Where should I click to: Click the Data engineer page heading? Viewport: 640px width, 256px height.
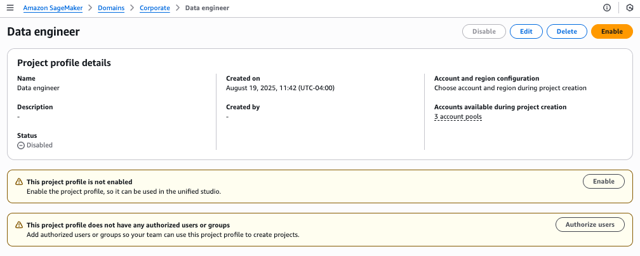(43, 31)
